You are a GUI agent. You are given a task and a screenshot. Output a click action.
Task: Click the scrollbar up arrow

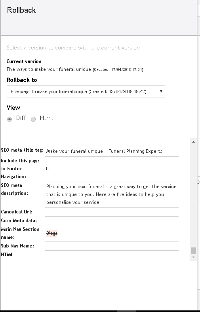point(193,142)
